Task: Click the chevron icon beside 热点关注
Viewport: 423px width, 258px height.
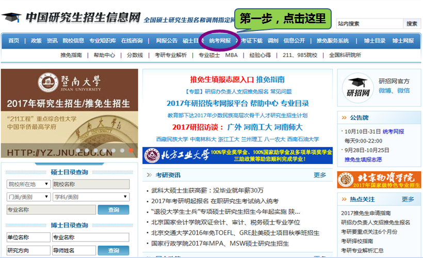Action: (344, 199)
